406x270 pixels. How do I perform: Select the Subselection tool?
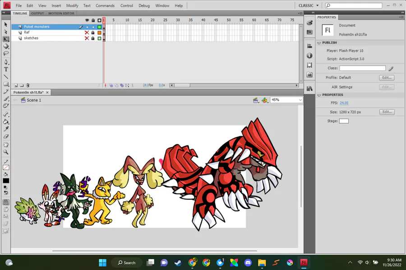(6, 32)
